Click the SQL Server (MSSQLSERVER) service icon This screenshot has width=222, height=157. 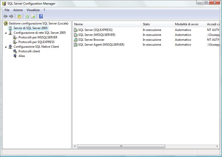click(76, 35)
